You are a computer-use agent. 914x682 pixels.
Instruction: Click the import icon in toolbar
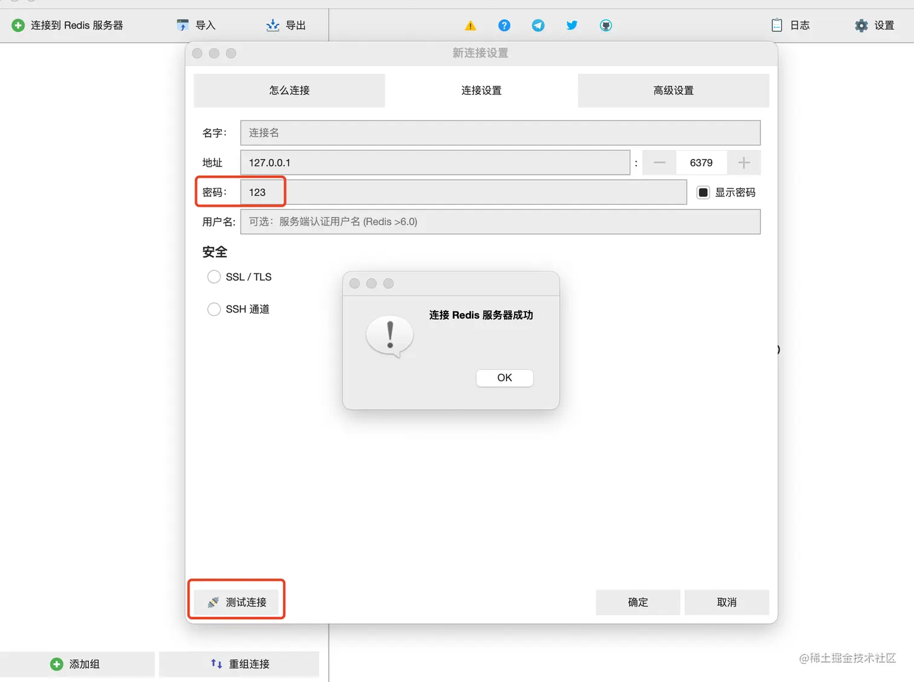[x=183, y=25]
